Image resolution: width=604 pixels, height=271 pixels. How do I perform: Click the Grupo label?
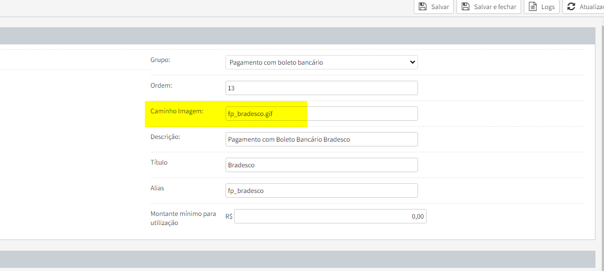click(x=160, y=60)
